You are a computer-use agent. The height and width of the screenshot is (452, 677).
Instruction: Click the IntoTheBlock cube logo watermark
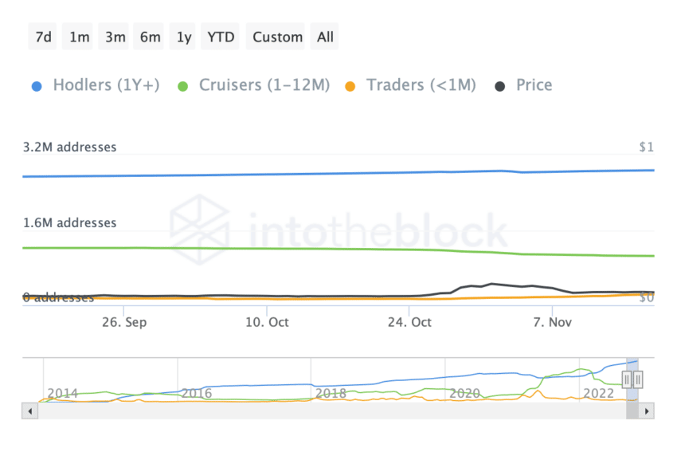[198, 230]
